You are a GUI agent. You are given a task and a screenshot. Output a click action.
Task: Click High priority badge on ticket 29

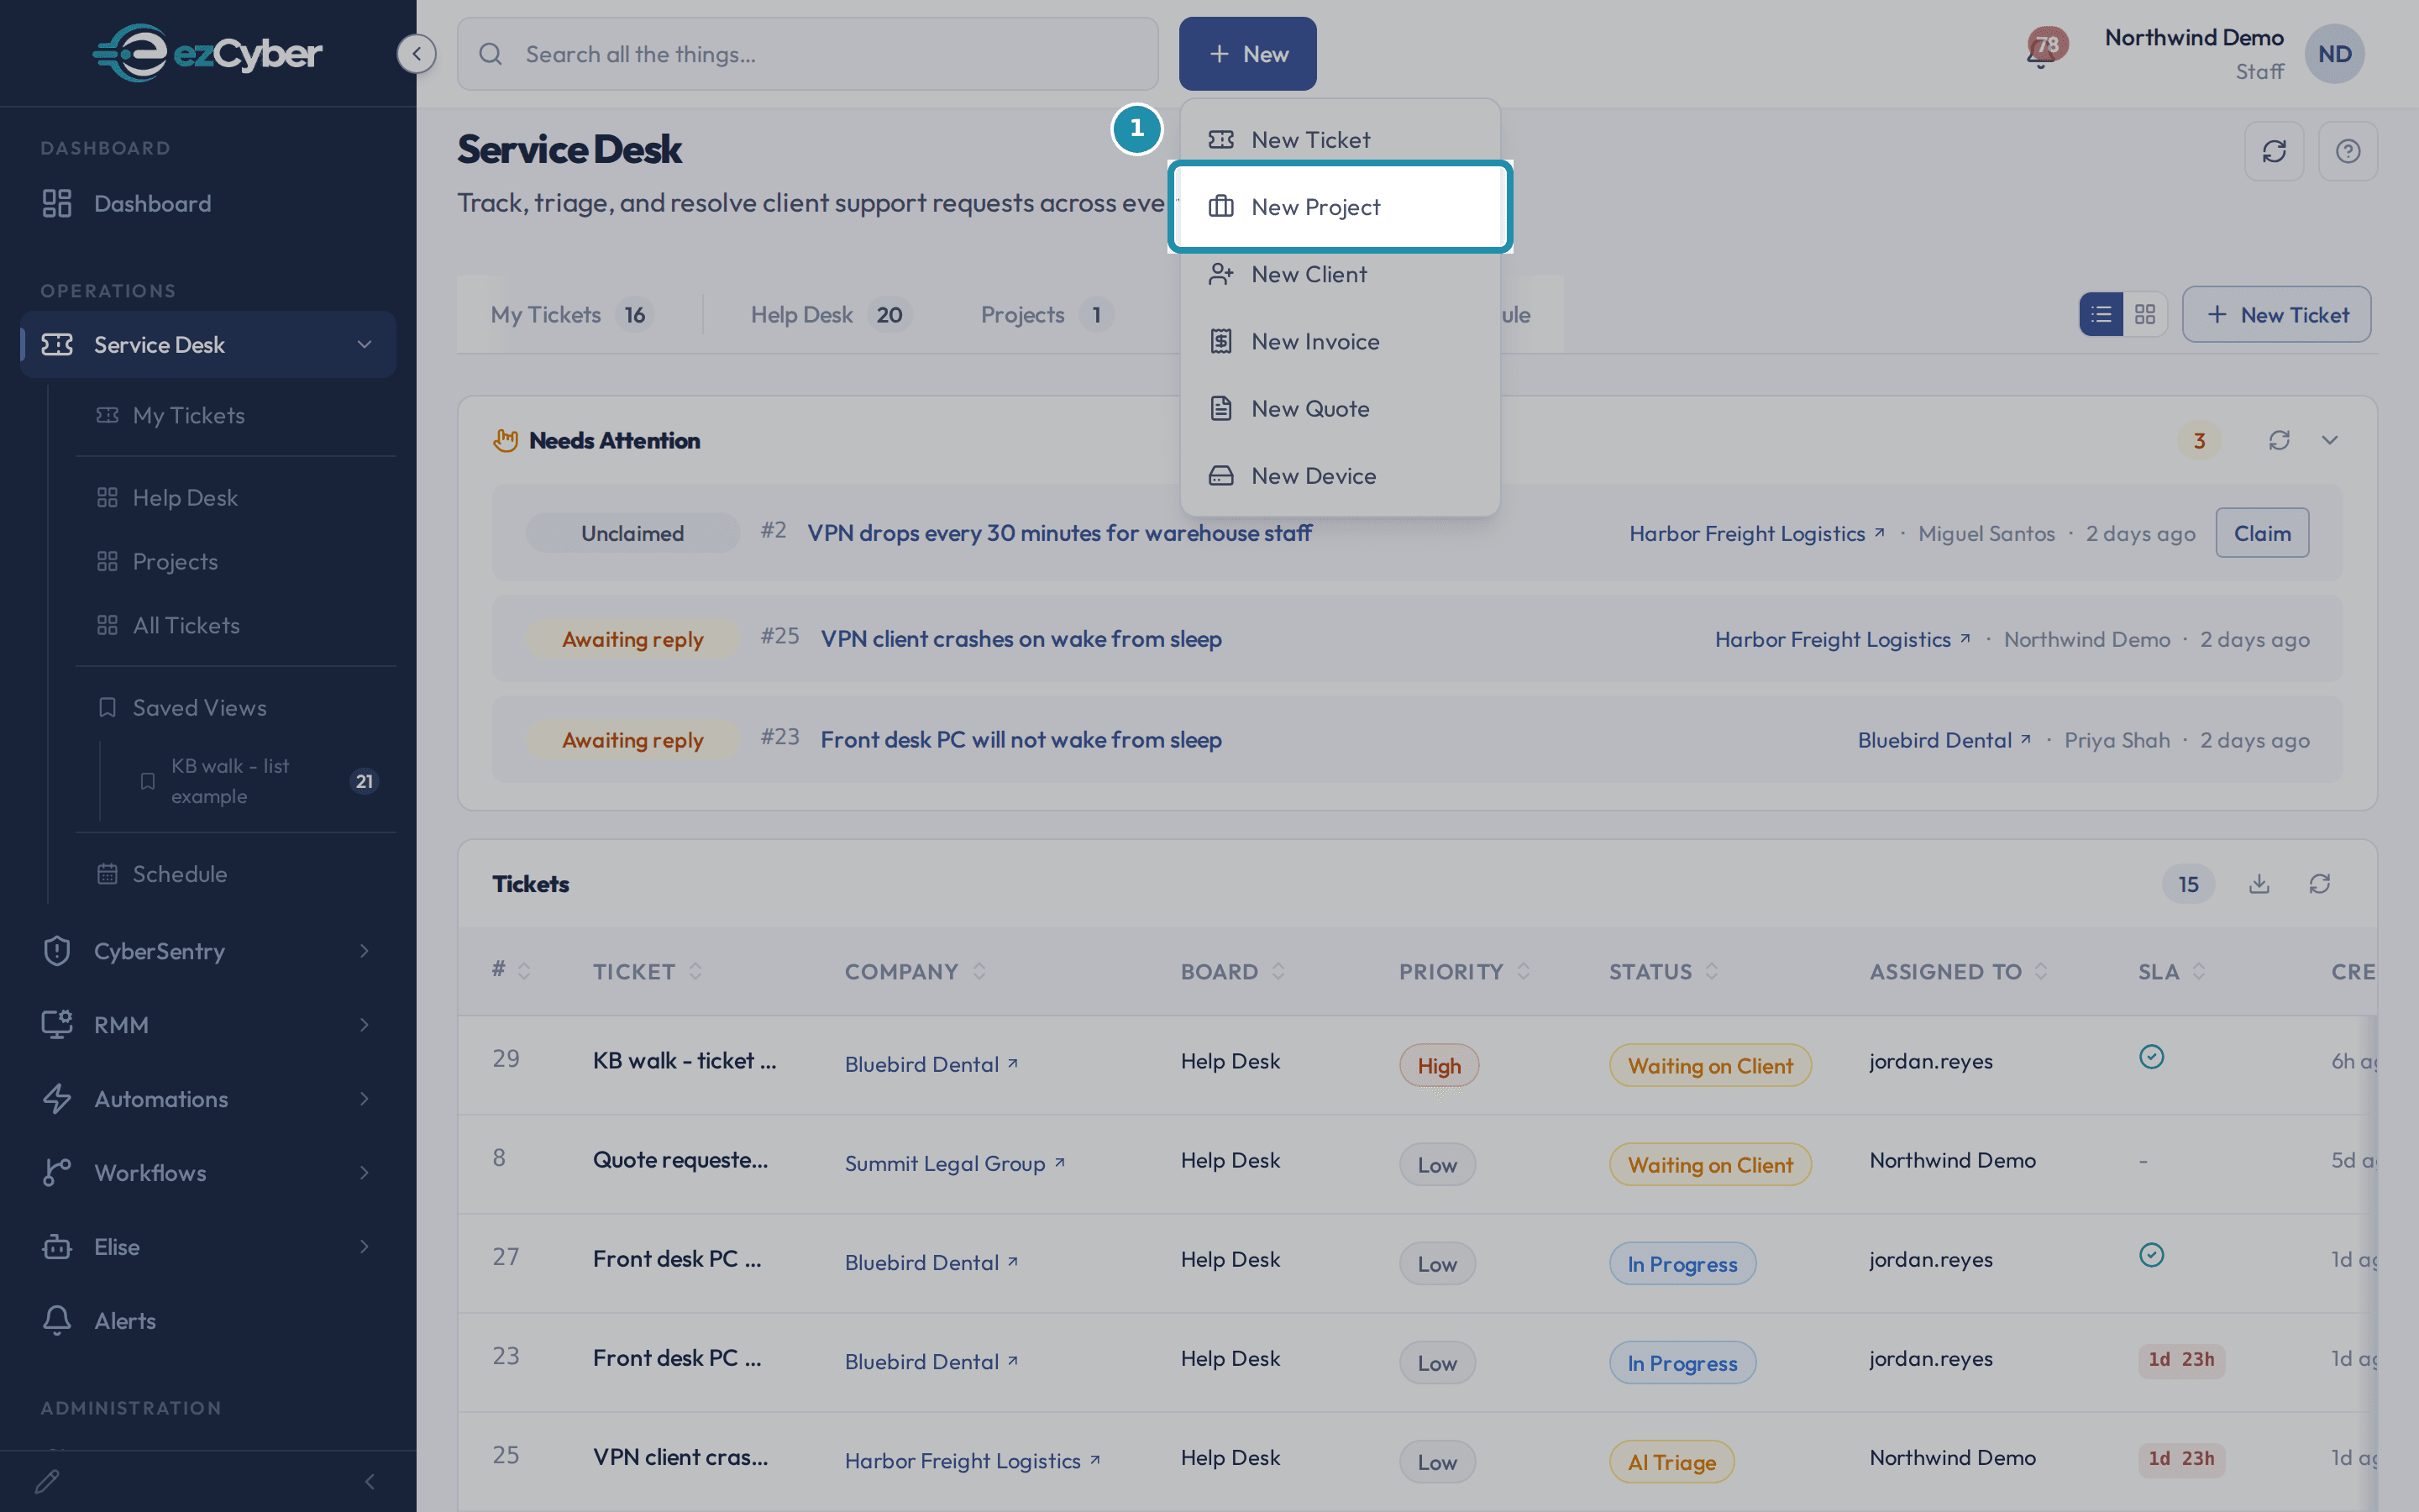point(1439,1065)
